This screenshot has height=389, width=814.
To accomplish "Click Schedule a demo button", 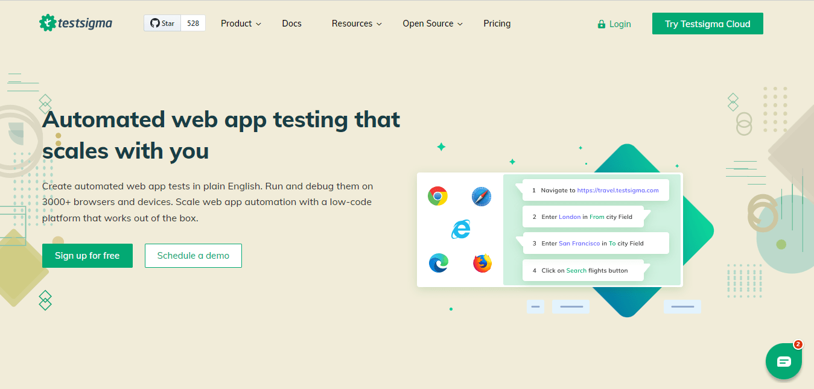I will click(x=193, y=256).
